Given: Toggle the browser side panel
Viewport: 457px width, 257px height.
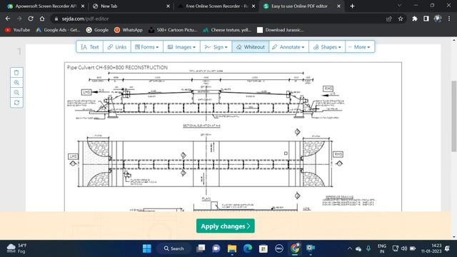Looking at the screenshot, I should 426,19.
